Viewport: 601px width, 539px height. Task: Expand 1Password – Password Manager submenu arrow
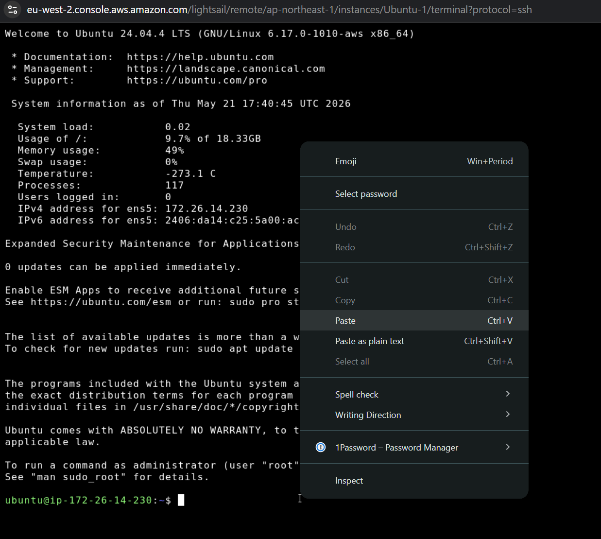click(508, 447)
